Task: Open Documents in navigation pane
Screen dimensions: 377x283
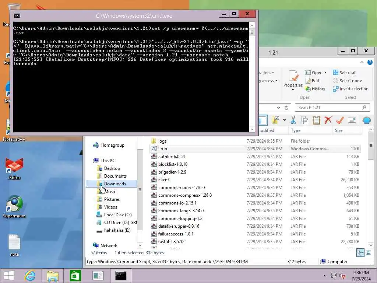Action: pos(112,176)
